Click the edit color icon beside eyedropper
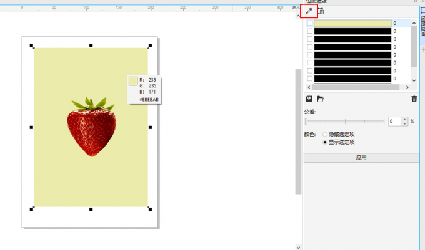This screenshot has width=425, height=250. [x=321, y=11]
